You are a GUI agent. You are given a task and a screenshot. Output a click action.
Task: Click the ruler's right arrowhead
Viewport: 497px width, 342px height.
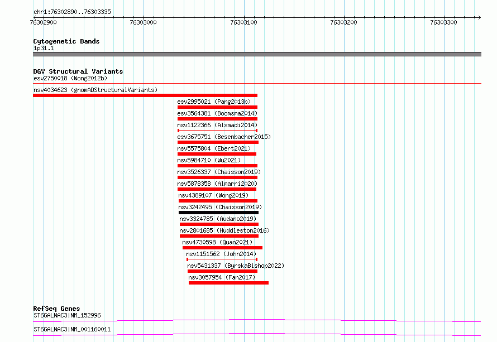(x=479, y=17)
